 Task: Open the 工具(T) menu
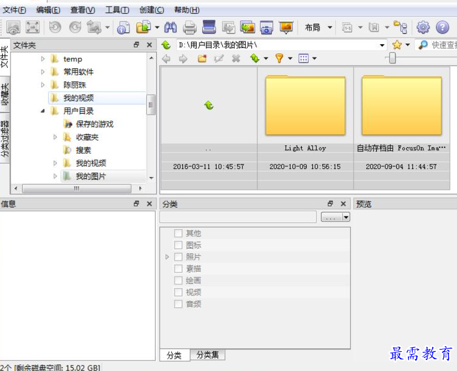coord(117,10)
